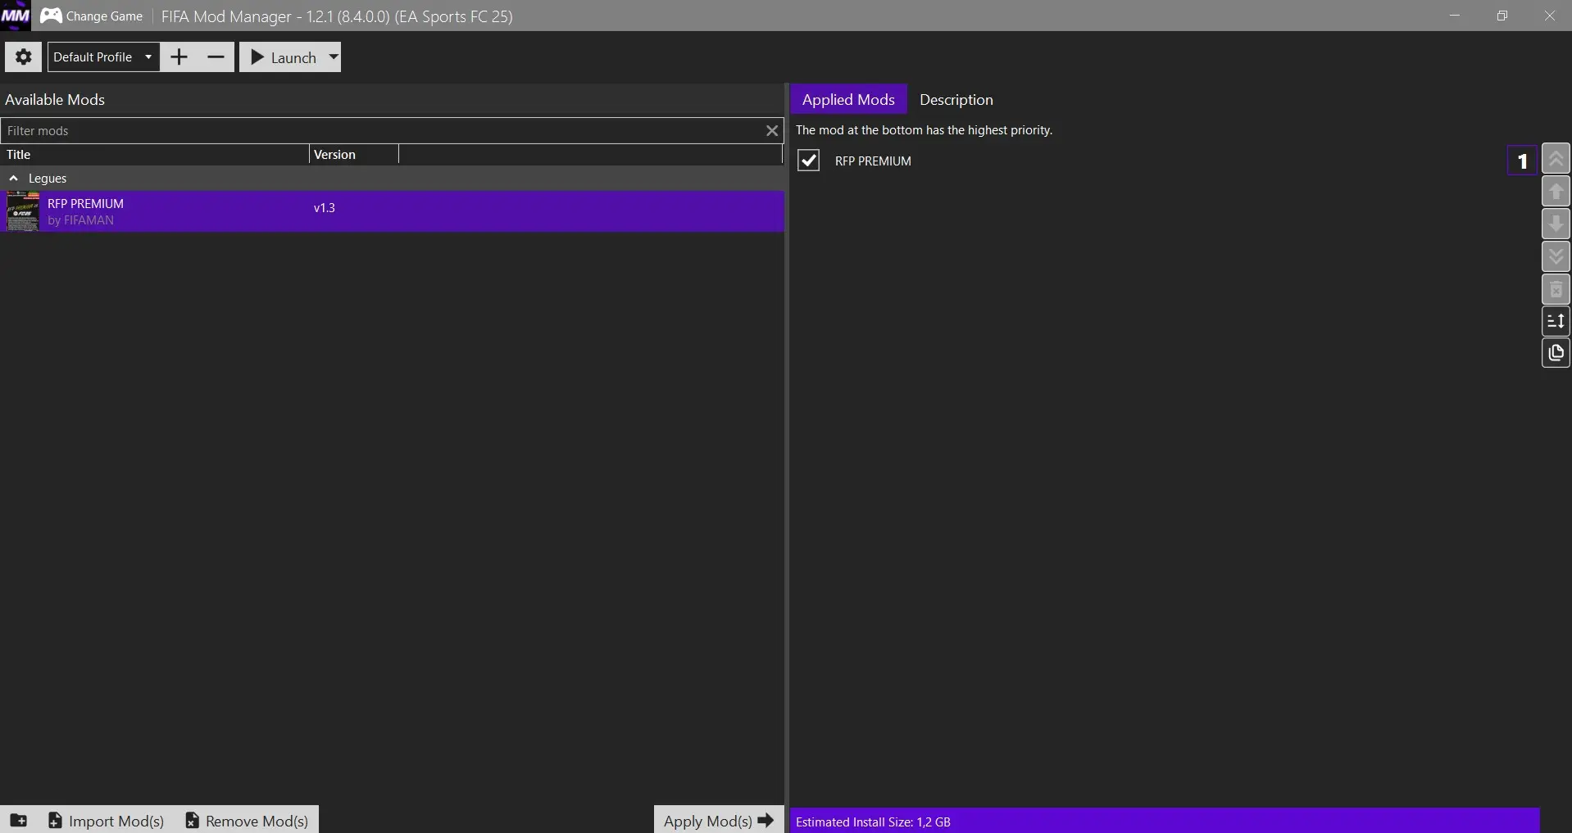Image resolution: width=1572 pixels, height=833 pixels.
Task: Open the Launch options dropdown arrow
Action: [x=334, y=57]
